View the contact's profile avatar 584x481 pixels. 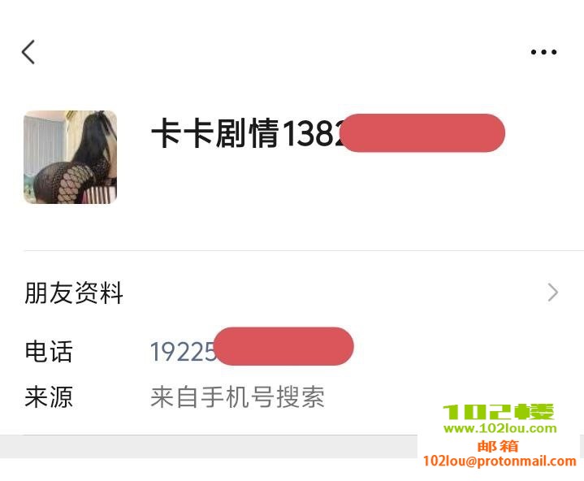pyautogui.click(x=71, y=157)
